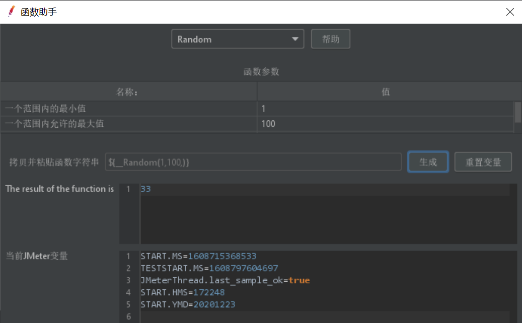Click the 重置变量 reset variables button
Image resolution: width=522 pixels, height=323 pixels.
[483, 162]
